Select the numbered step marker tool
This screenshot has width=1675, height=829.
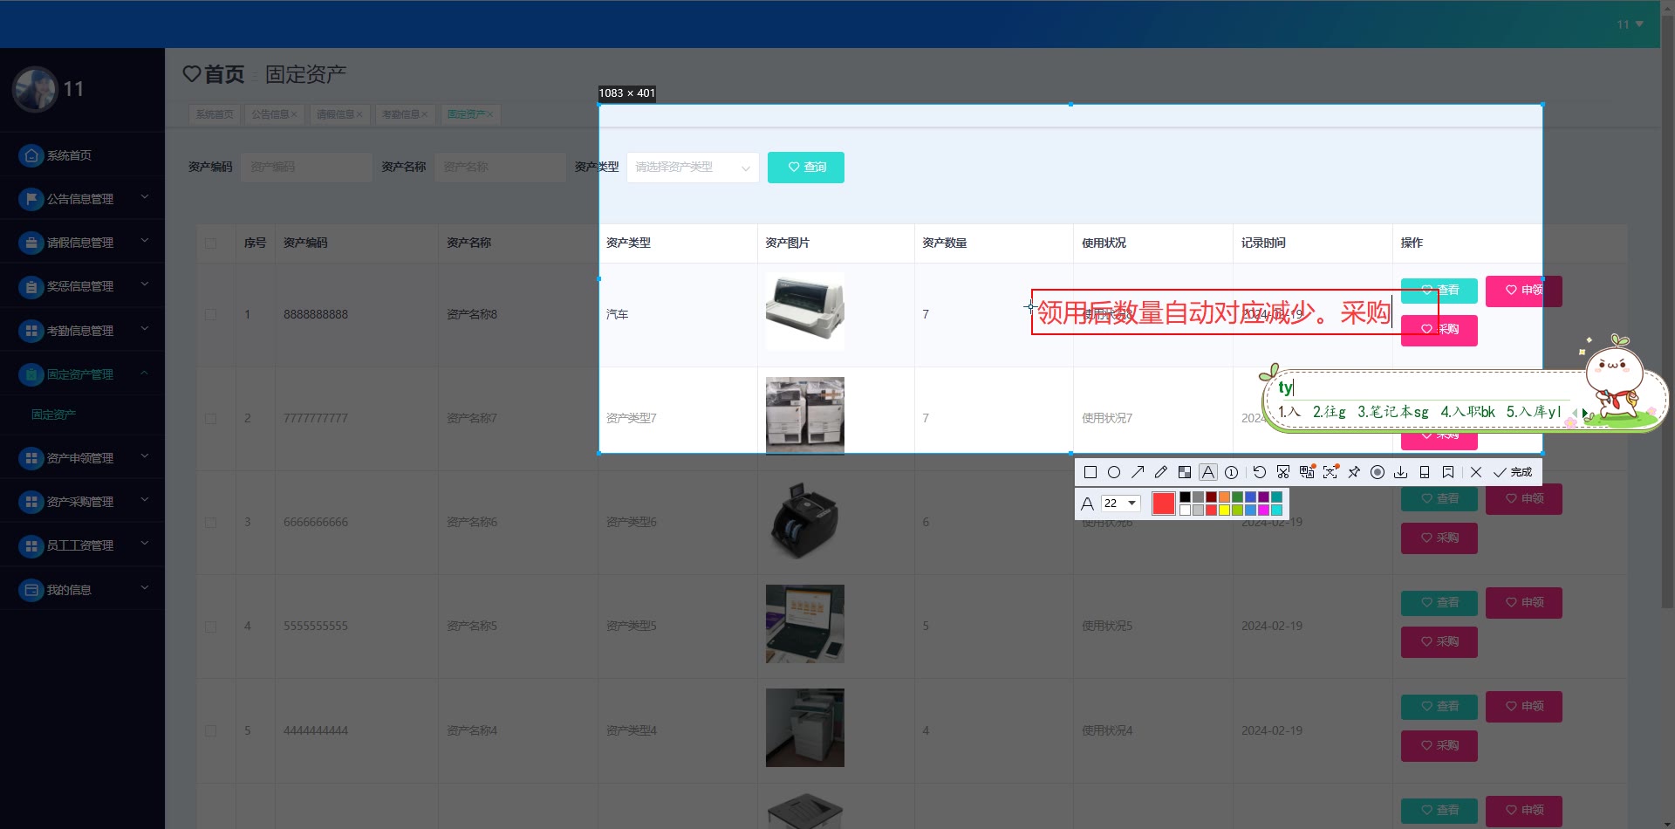[1232, 472]
